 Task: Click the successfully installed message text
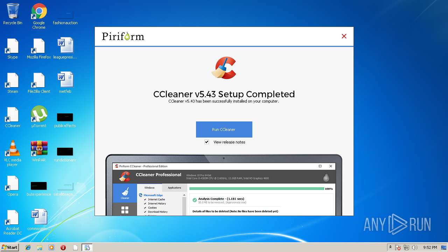pos(224,101)
